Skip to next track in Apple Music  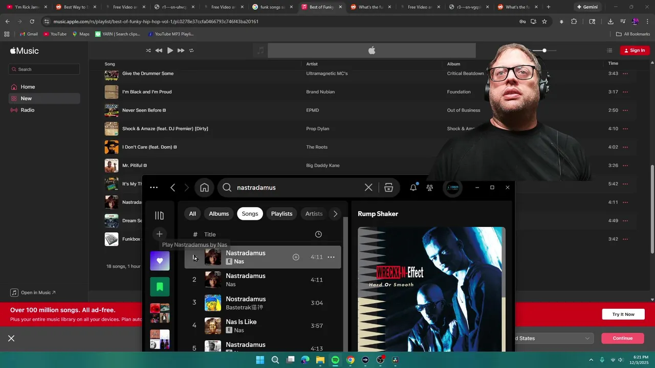pyautogui.click(x=181, y=51)
